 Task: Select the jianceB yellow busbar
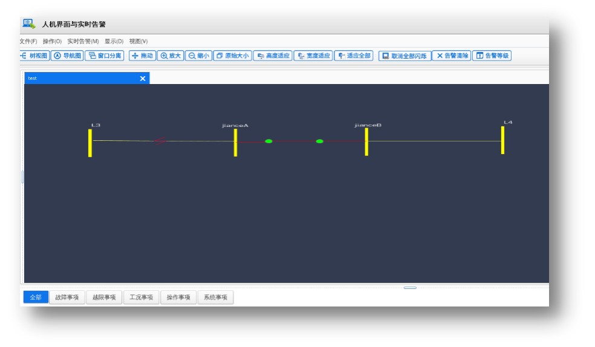(x=366, y=142)
